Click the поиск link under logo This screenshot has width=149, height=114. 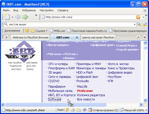(30, 69)
